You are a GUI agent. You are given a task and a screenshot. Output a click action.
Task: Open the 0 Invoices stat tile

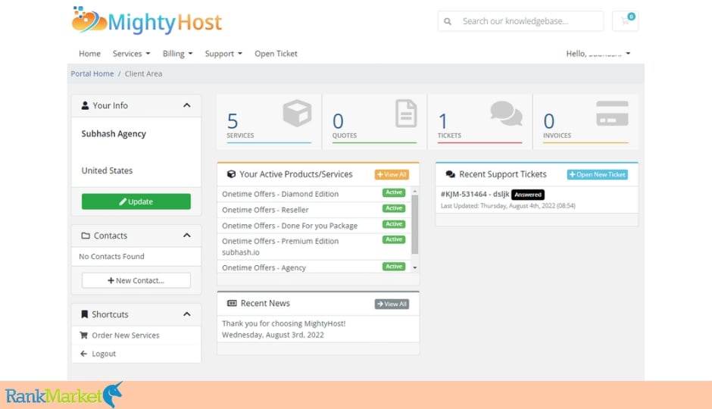pyautogui.click(x=586, y=122)
